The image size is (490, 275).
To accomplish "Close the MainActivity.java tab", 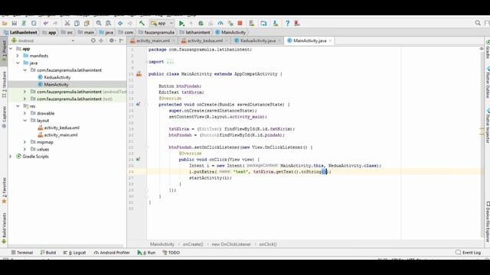I will point(330,40).
